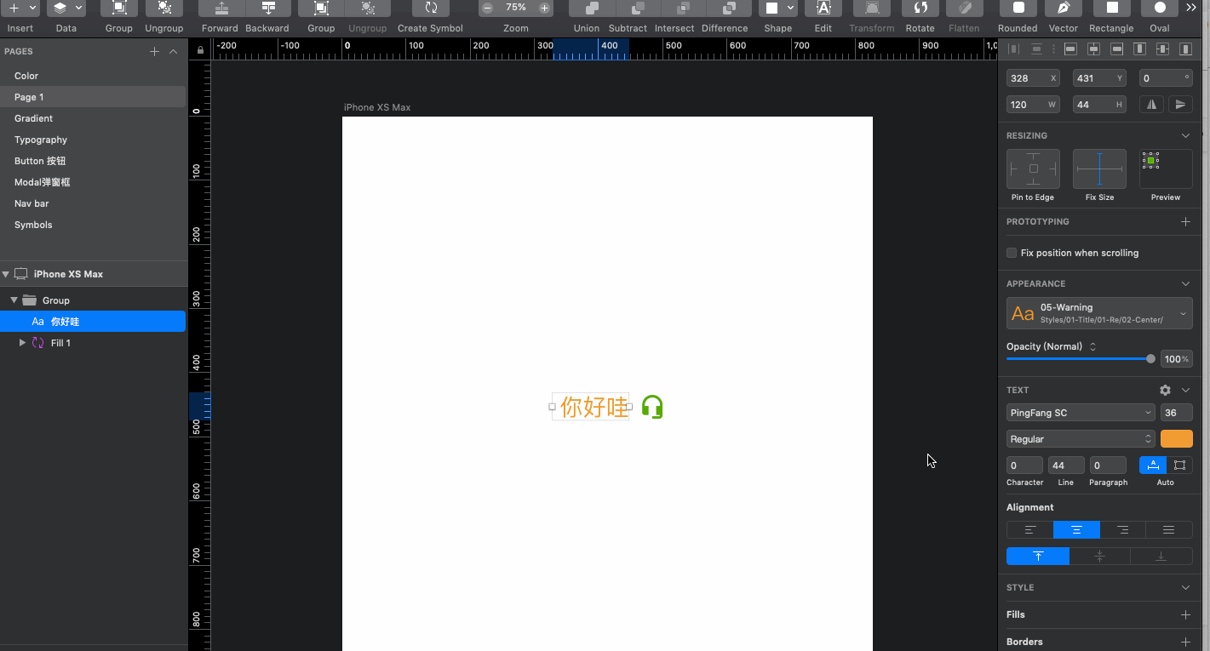Align layers to left edge
The image size is (1210, 651).
1070,50
